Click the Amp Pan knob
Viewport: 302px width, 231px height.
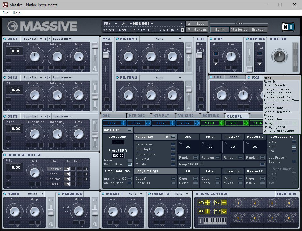click(231, 56)
